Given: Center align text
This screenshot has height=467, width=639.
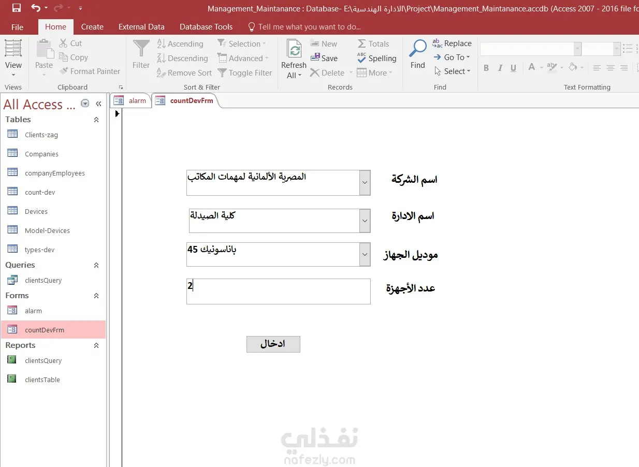Looking at the screenshot, I should point(611,68).
